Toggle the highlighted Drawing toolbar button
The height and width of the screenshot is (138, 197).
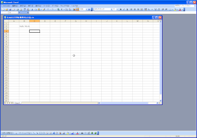pyautogui.click(x=77, y=10)
